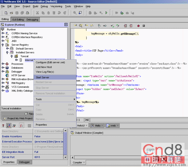
Task: Close the Explorer [Runtime] panel
Action: 66,25
